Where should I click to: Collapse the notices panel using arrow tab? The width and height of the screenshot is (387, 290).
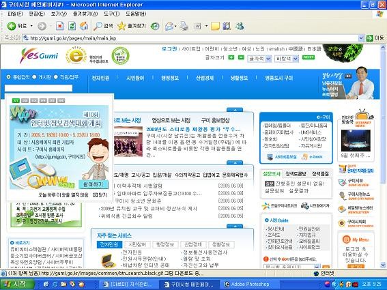(235, 162)
